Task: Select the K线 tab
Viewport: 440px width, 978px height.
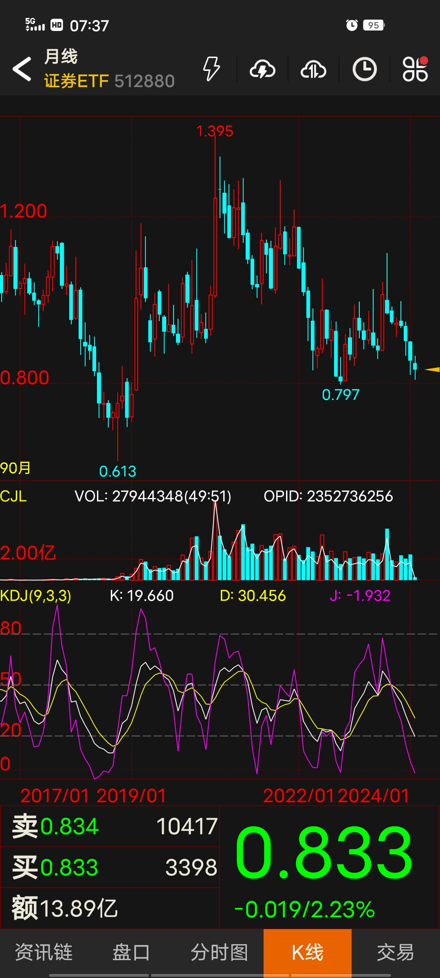Action: click(x=308, y=952)
